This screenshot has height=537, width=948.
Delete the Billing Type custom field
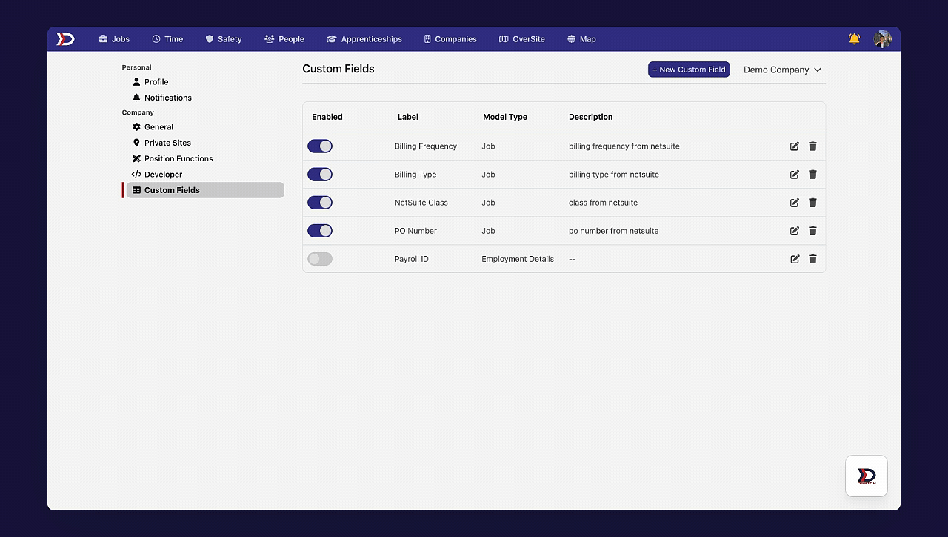(812, 175)
